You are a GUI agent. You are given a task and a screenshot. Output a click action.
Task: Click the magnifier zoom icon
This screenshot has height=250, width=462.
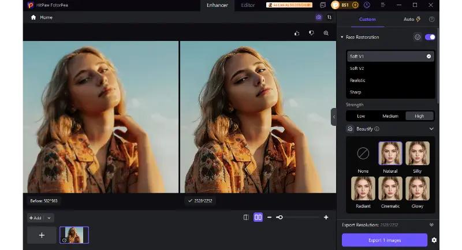pyautogui.click(x=326, y=33)
